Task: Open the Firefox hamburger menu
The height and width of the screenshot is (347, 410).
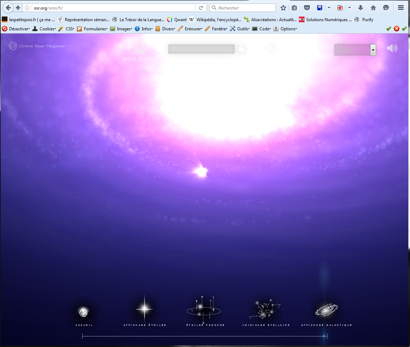Action: [x=401, y=8]
